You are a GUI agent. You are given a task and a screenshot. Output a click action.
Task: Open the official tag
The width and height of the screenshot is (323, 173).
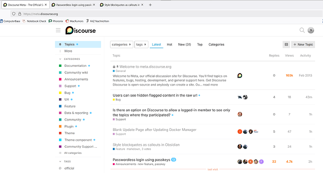pos(69,168)
